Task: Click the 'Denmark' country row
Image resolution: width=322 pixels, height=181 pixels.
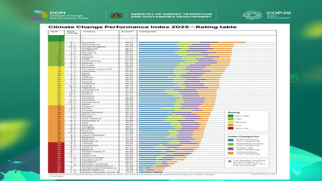Action: pos(162,42)
